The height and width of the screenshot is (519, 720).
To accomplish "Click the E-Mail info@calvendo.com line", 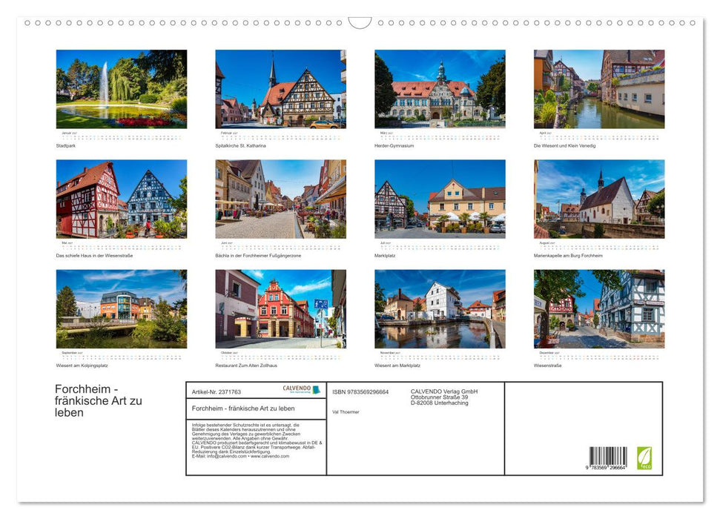I will pyautogui.click(x=240, y=456).
